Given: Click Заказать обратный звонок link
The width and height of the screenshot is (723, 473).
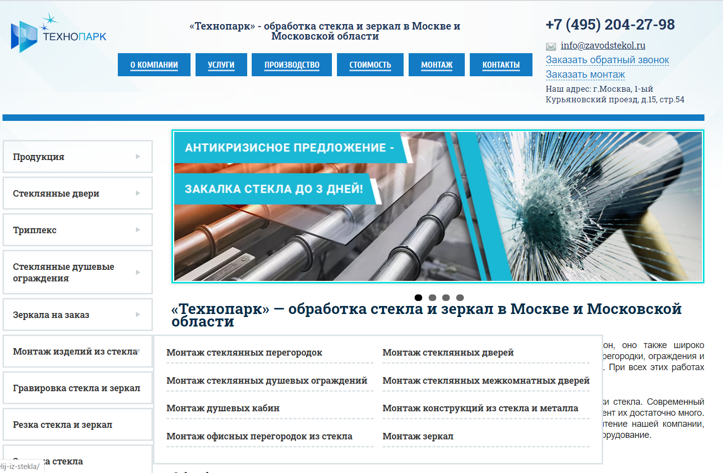Looking at the screenshot, I should [x=607, y=60].
